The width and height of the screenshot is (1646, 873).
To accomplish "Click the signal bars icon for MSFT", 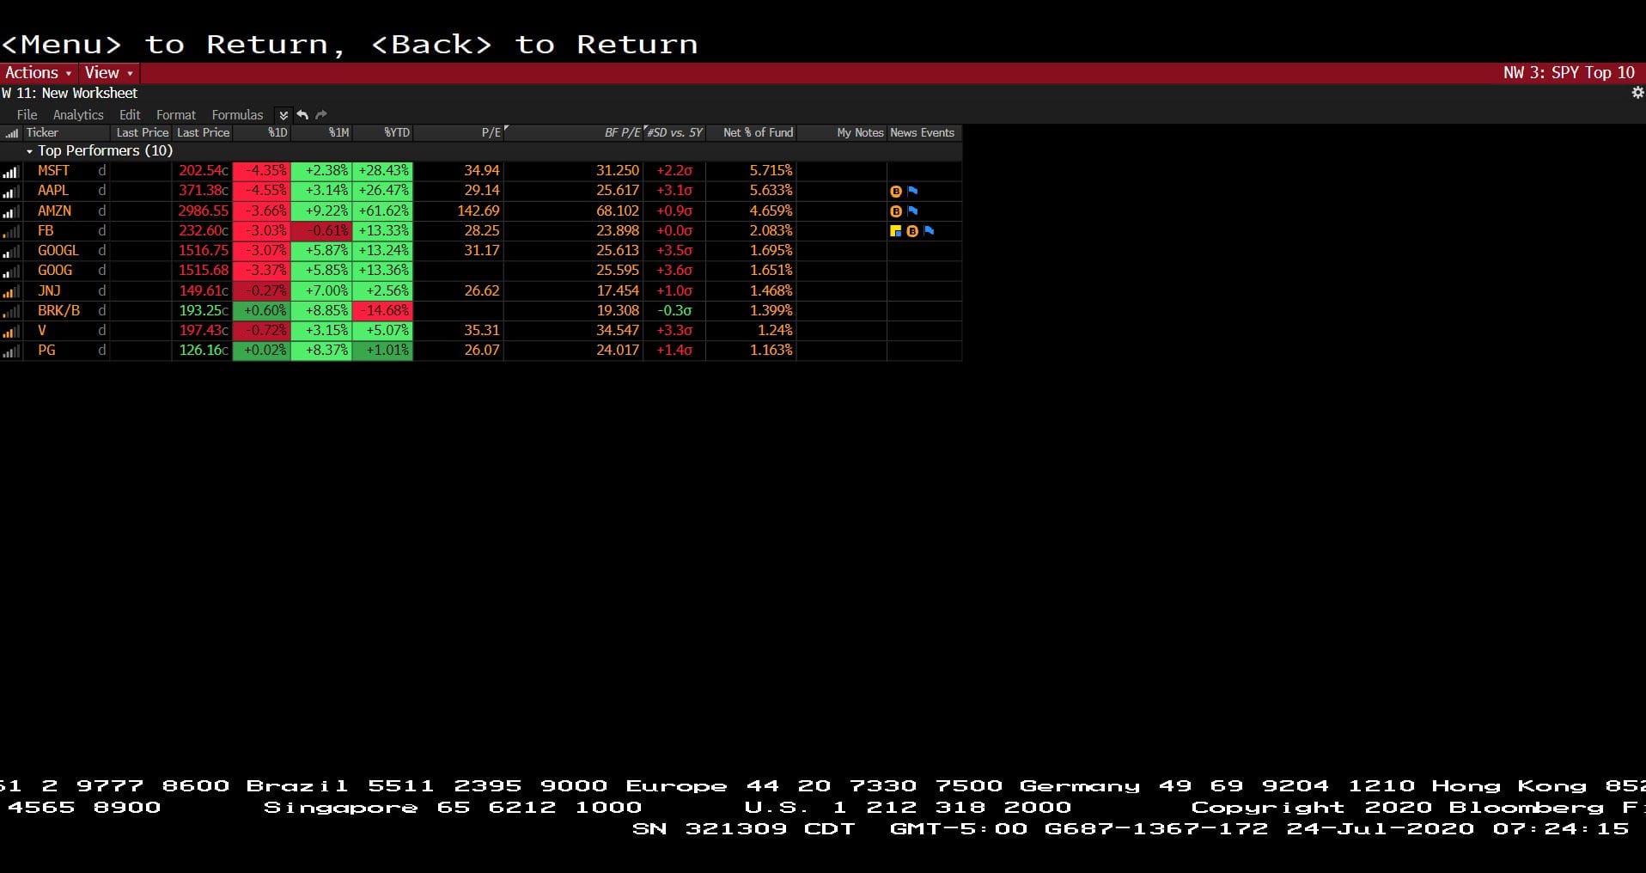I will click(x=11, y=171).
